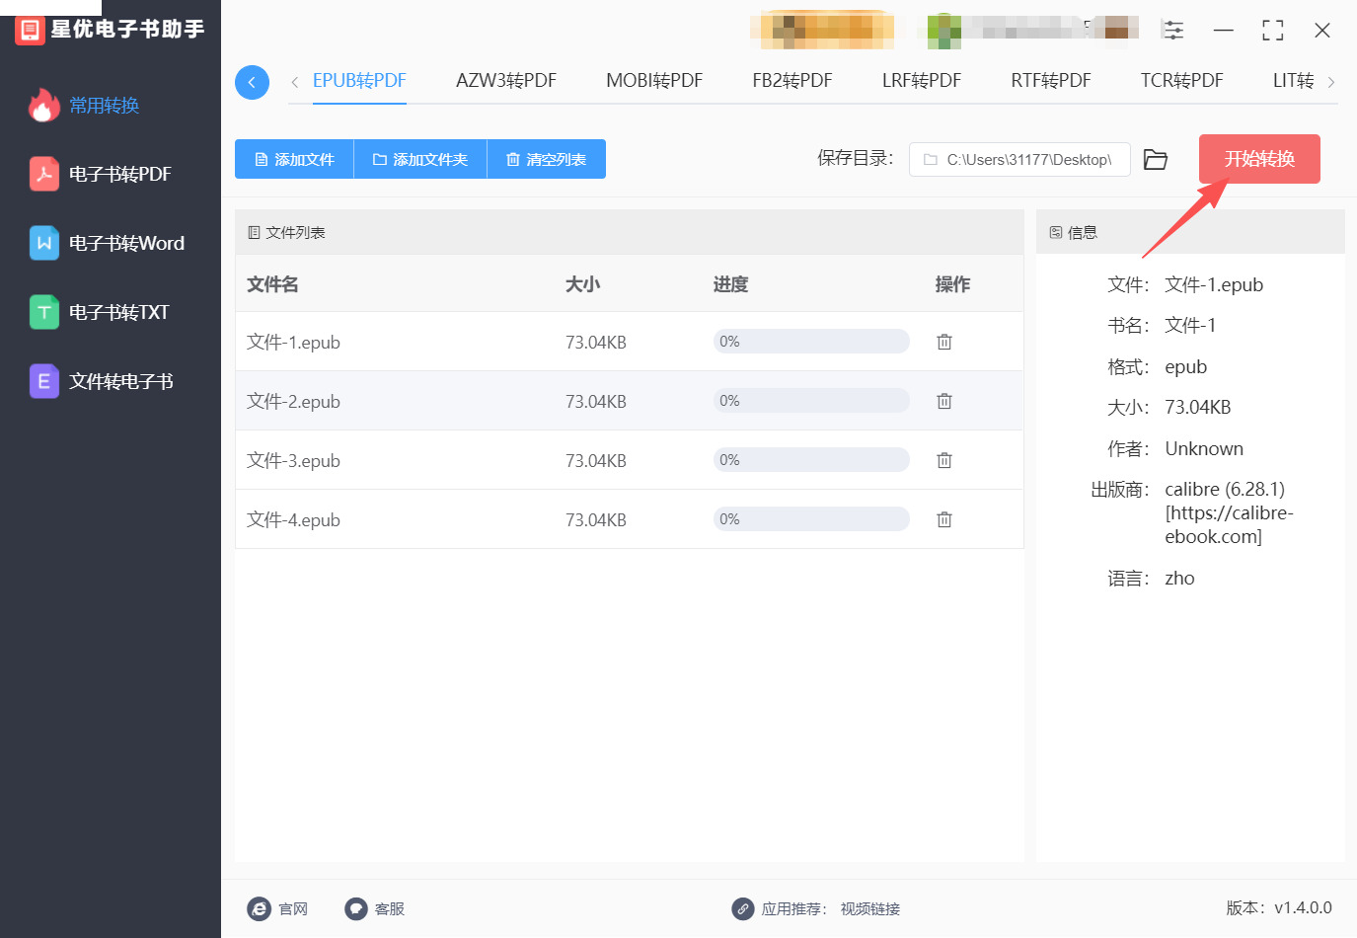Select the 电子书转TXT sidebar icon
This screenshot has height=938, width=1357.
(x=43, y=312)
